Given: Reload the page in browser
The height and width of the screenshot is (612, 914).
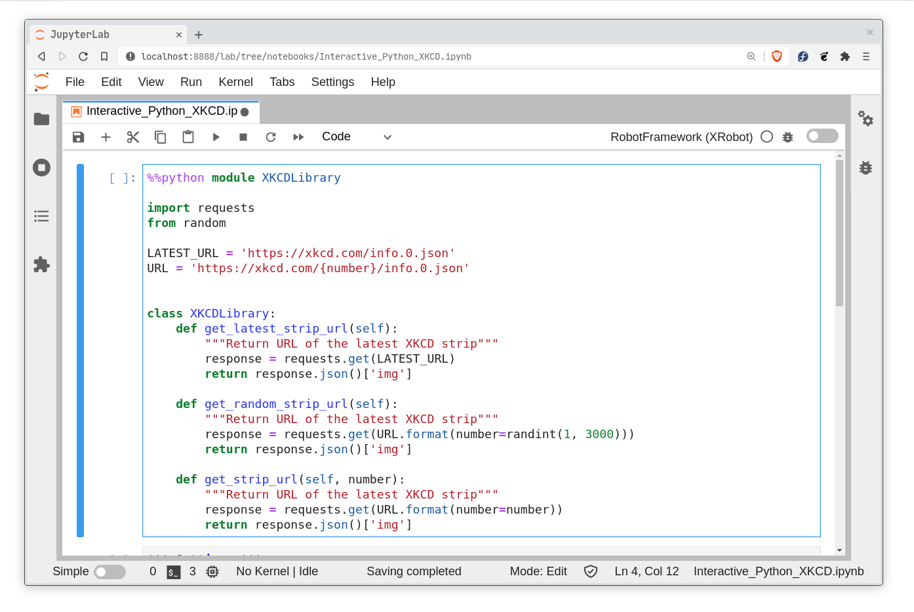Looking at the screenshot, I should pyautogui.click(x=83, y=56).
